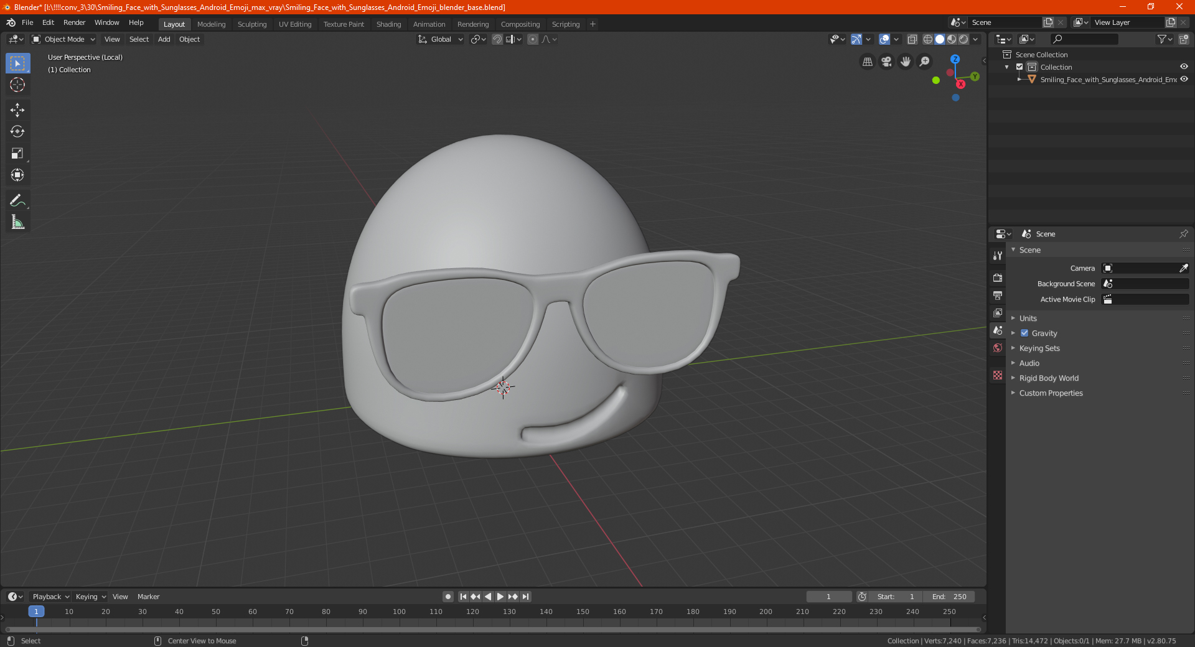Select the Annotate tool
Viewport: 1195px width, 647px height.
[17, 200]
